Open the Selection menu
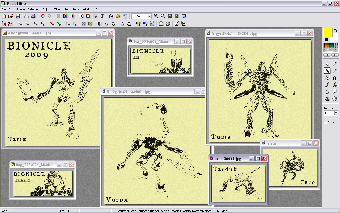The image size is (340, 213). [x=34, y=9]
